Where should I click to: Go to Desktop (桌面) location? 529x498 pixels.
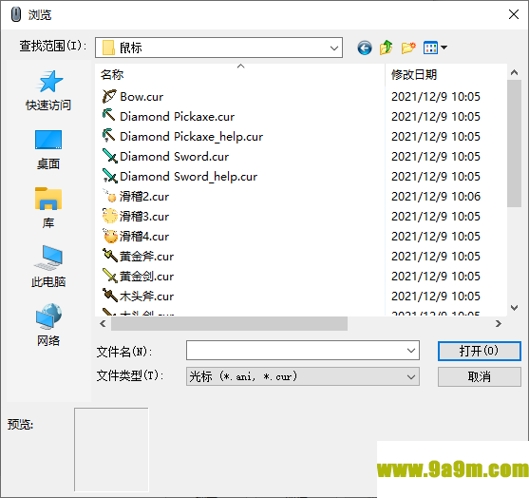tap(48, 149)
